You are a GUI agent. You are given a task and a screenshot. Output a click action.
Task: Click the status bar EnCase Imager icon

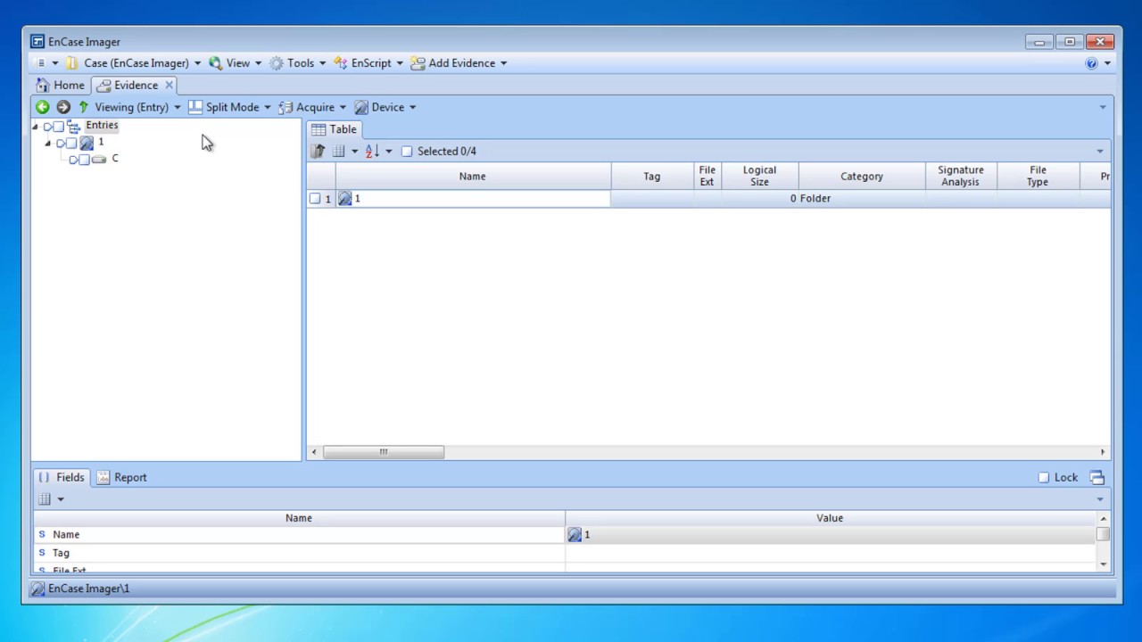pyautogui.click(x=37, y=589)
